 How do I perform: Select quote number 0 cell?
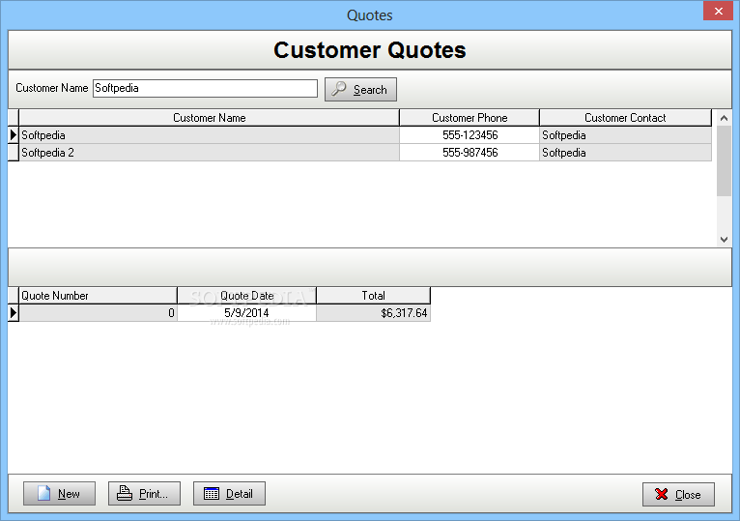coord(98,312)
